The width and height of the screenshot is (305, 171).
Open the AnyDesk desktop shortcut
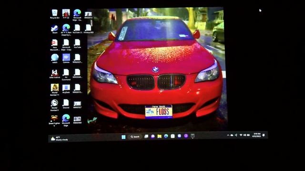pyautogui.click(x=66, y=89)
